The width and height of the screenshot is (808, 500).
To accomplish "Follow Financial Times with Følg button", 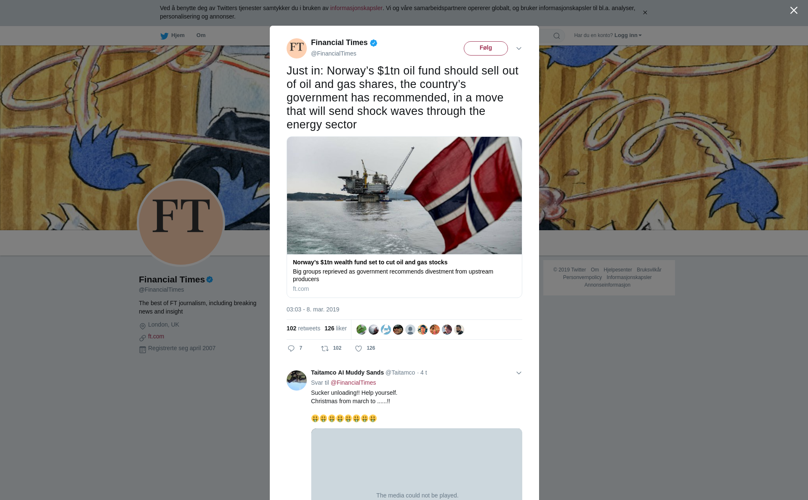I will [486, 48].
